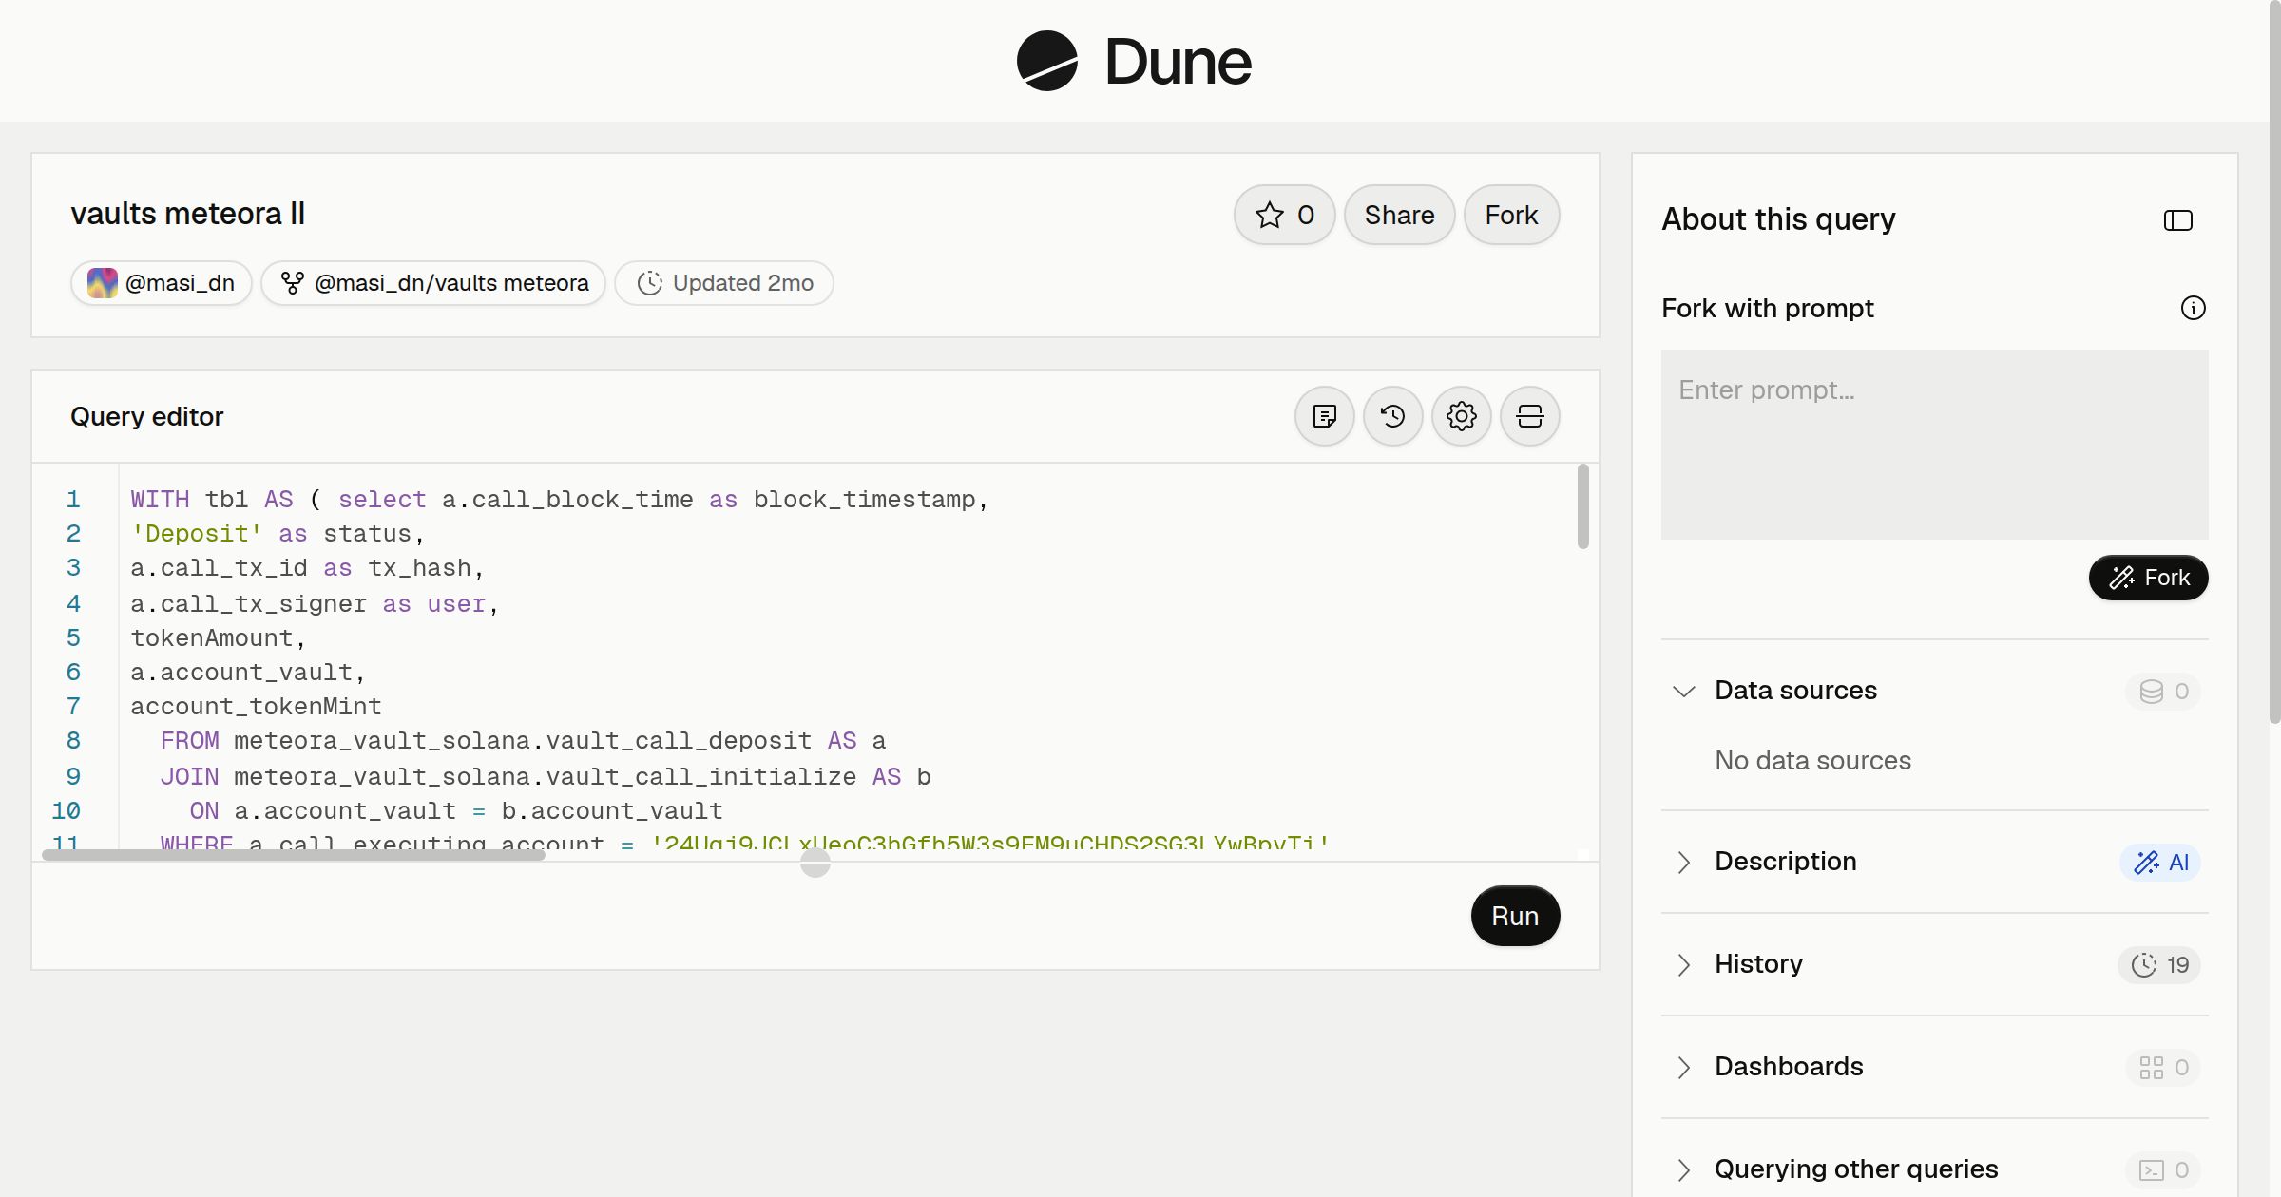Click the History count badge showing 19
The image size is (2281, 1197).
pyautogui.click(x=2159, y=964)
